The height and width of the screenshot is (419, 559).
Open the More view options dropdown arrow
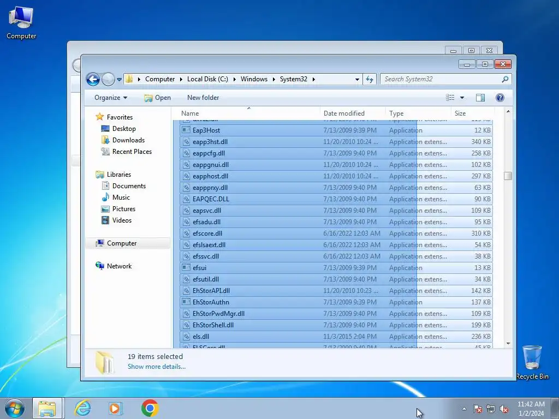462,98
